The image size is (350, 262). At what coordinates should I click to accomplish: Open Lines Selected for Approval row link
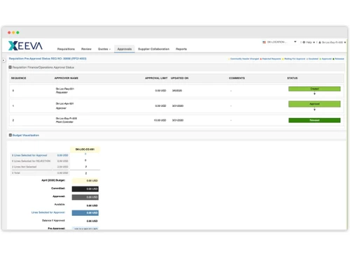[x=29, y=155]
